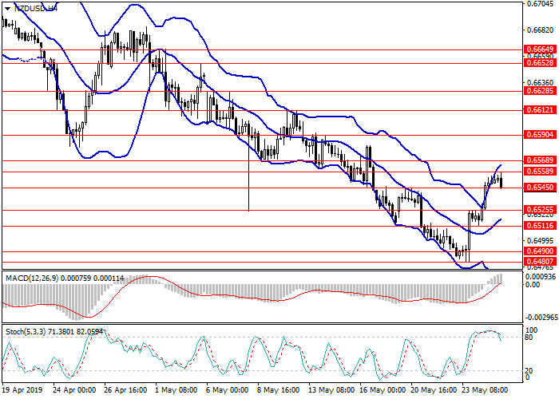This screenshot has height=399, width=559.
Task: Click the 0.66649 red price label
Action: (x=540, y=49)
